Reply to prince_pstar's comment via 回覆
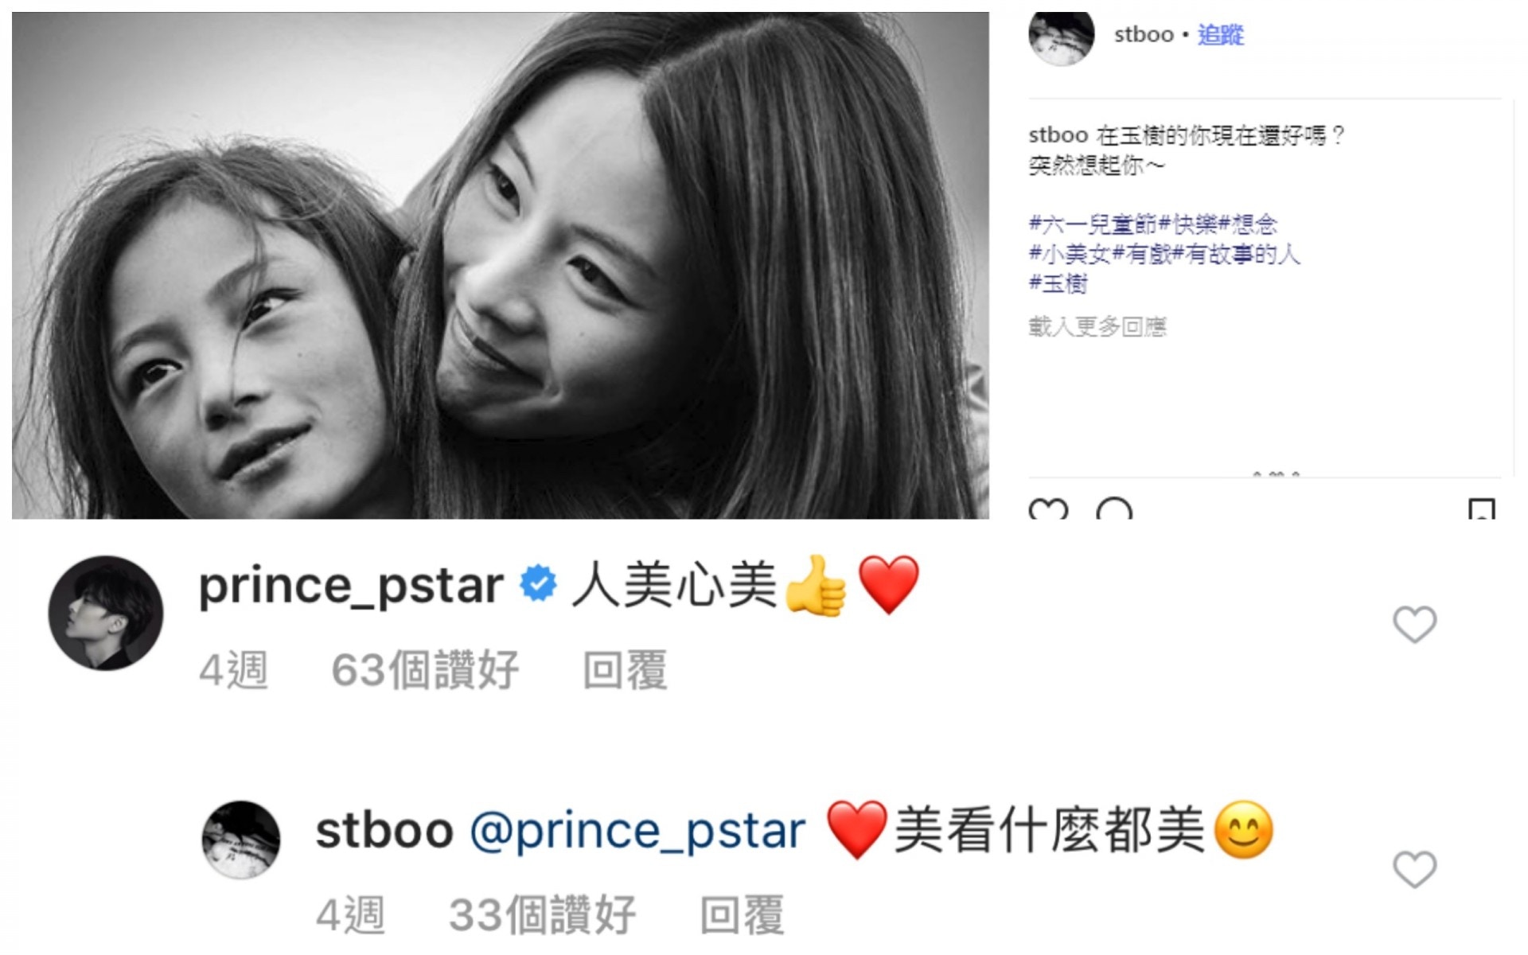Image resolution: width=1528 pixels, height=955 pixels. click(x=625, y=670)
